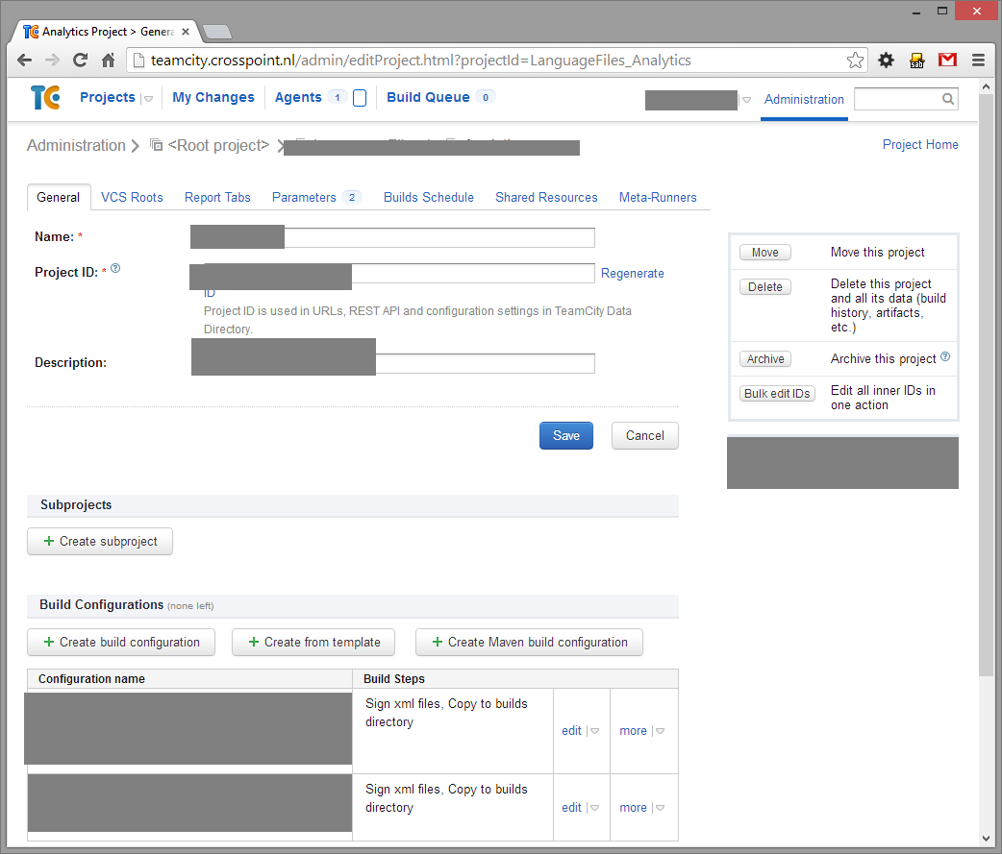Click the Delete project button
This screenshot has height=854, width=1002.
764,286
